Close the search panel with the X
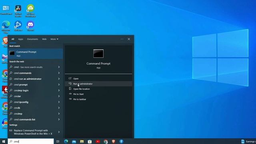Image resolution: width=256 pixels, height=144 pixels. tap(129, 39)
